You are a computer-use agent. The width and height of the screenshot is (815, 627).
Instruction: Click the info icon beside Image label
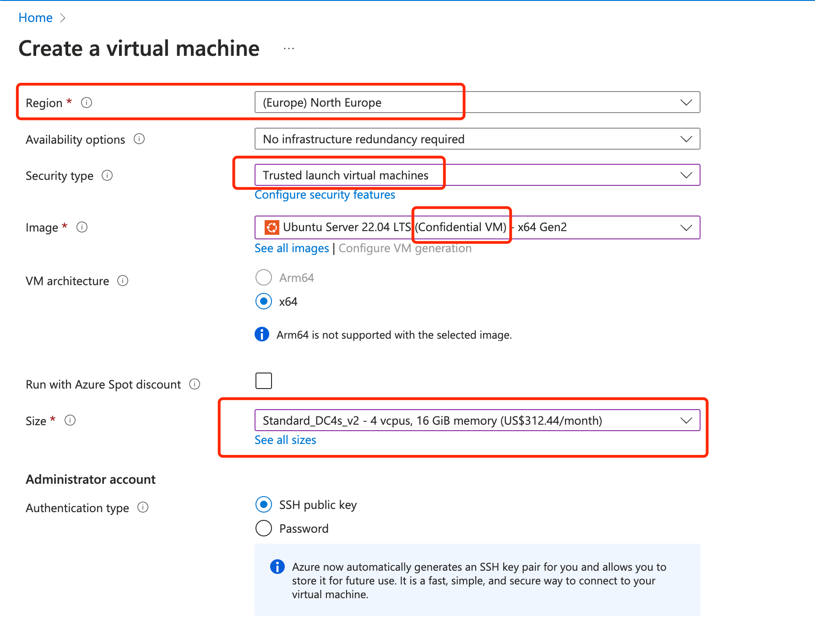coord(82,227)
